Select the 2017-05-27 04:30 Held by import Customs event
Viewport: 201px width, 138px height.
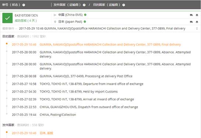65,92
